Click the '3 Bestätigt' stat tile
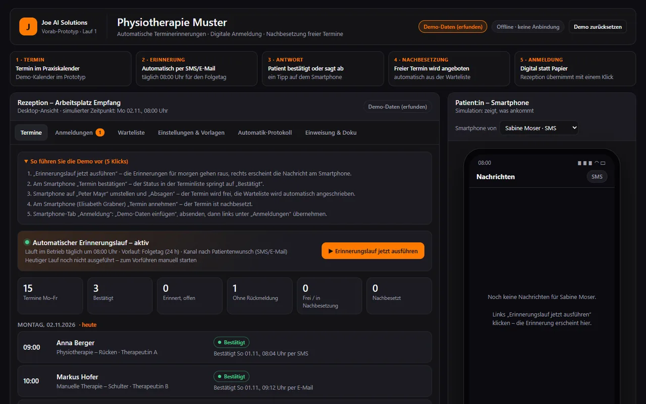This screenshot has height=404, width=646. pyautogui.click(x=120, y=296)
